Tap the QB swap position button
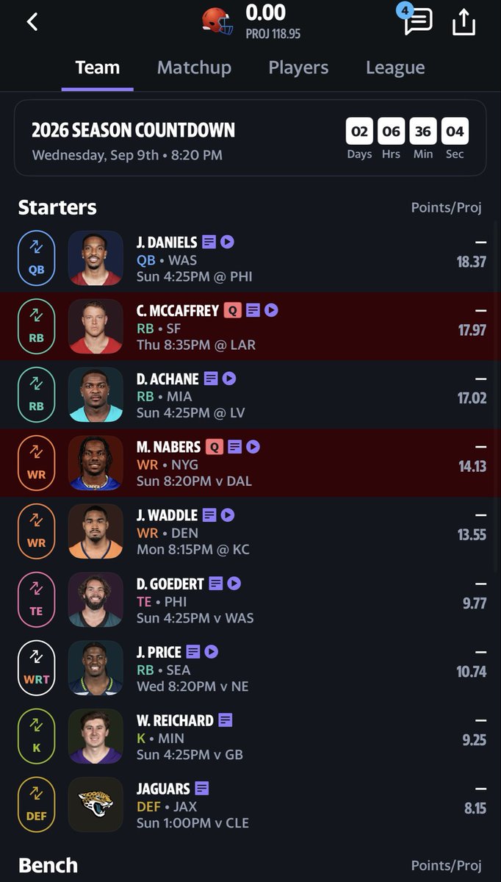 point(37,259)
